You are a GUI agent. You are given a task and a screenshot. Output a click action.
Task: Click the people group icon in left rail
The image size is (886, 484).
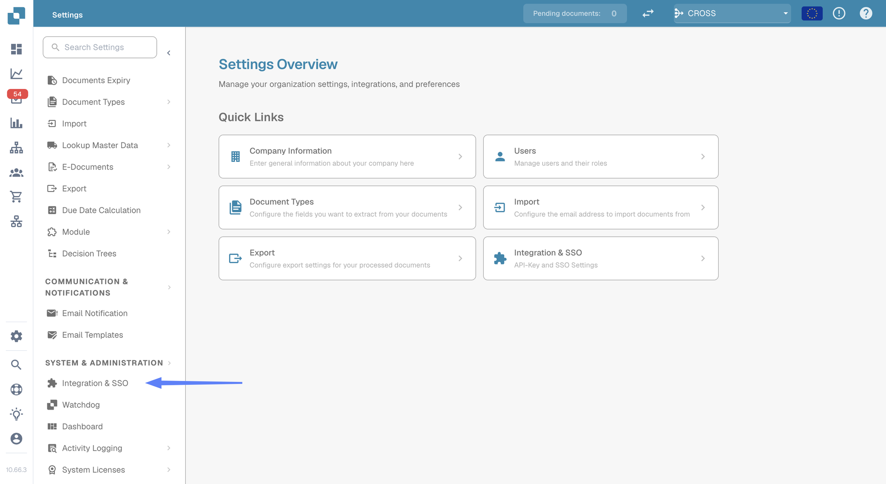[16, 173]
